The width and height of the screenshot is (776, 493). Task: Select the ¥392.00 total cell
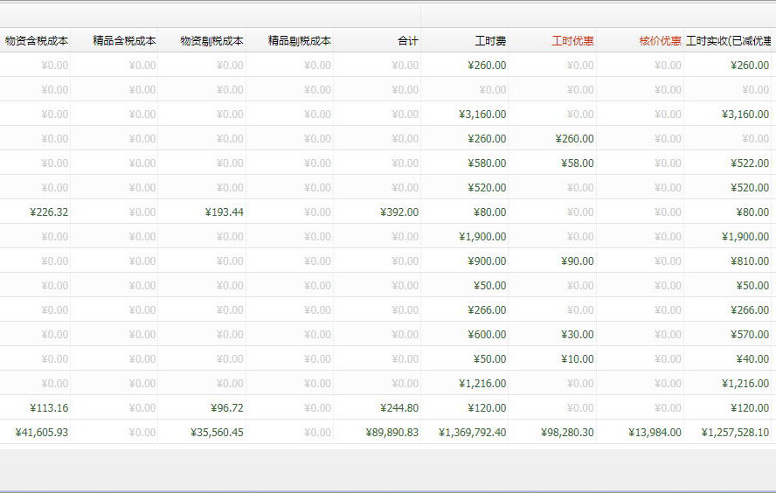(x=399, y=212)
